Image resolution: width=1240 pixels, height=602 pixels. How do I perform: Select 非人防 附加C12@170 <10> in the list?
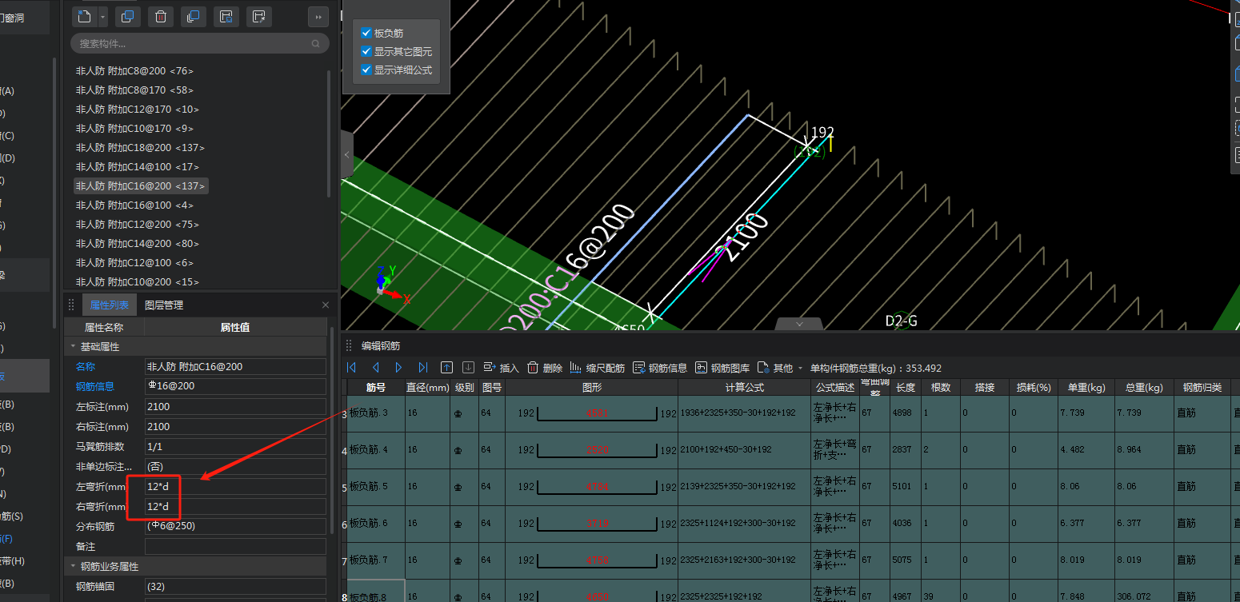pyautogui.click(x=137, y=109)
